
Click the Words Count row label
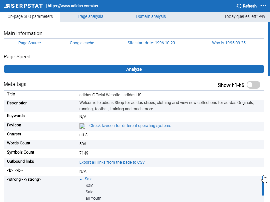[19, 143]
